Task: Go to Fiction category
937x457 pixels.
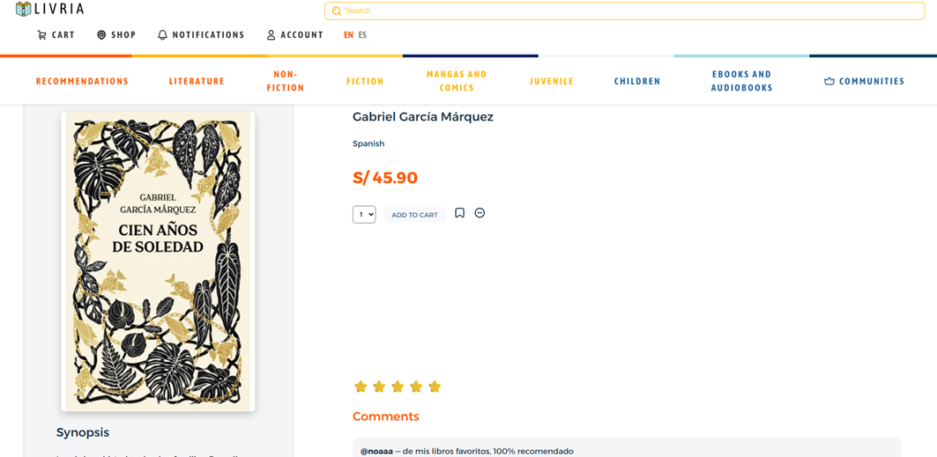Action: pyautogui.click(x=365, y=81)
